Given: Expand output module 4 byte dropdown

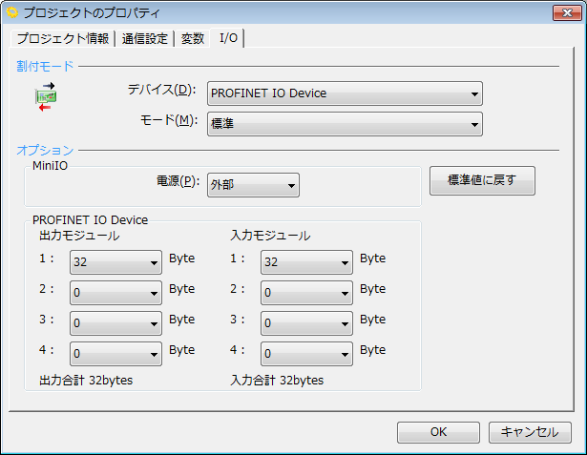Looking at the screenshot, I should (x=115, y=354).
